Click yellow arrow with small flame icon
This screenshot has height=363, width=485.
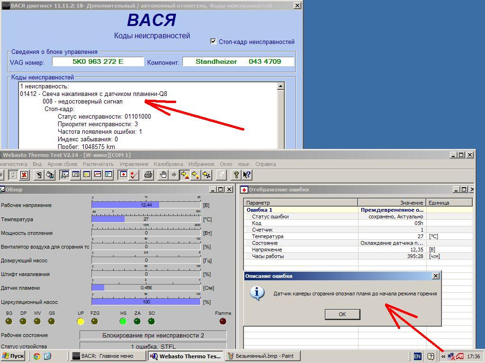pyautogui.click(x=196, y=175)
